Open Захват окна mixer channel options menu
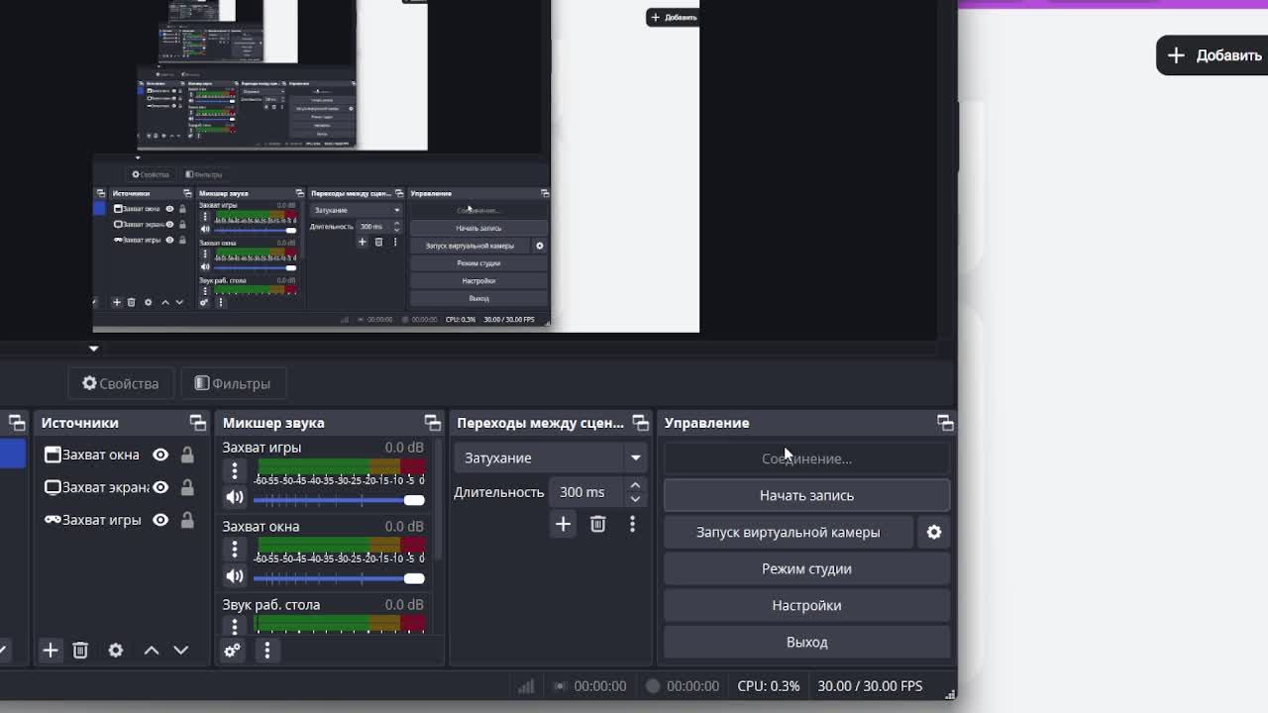 click(235, 549)
